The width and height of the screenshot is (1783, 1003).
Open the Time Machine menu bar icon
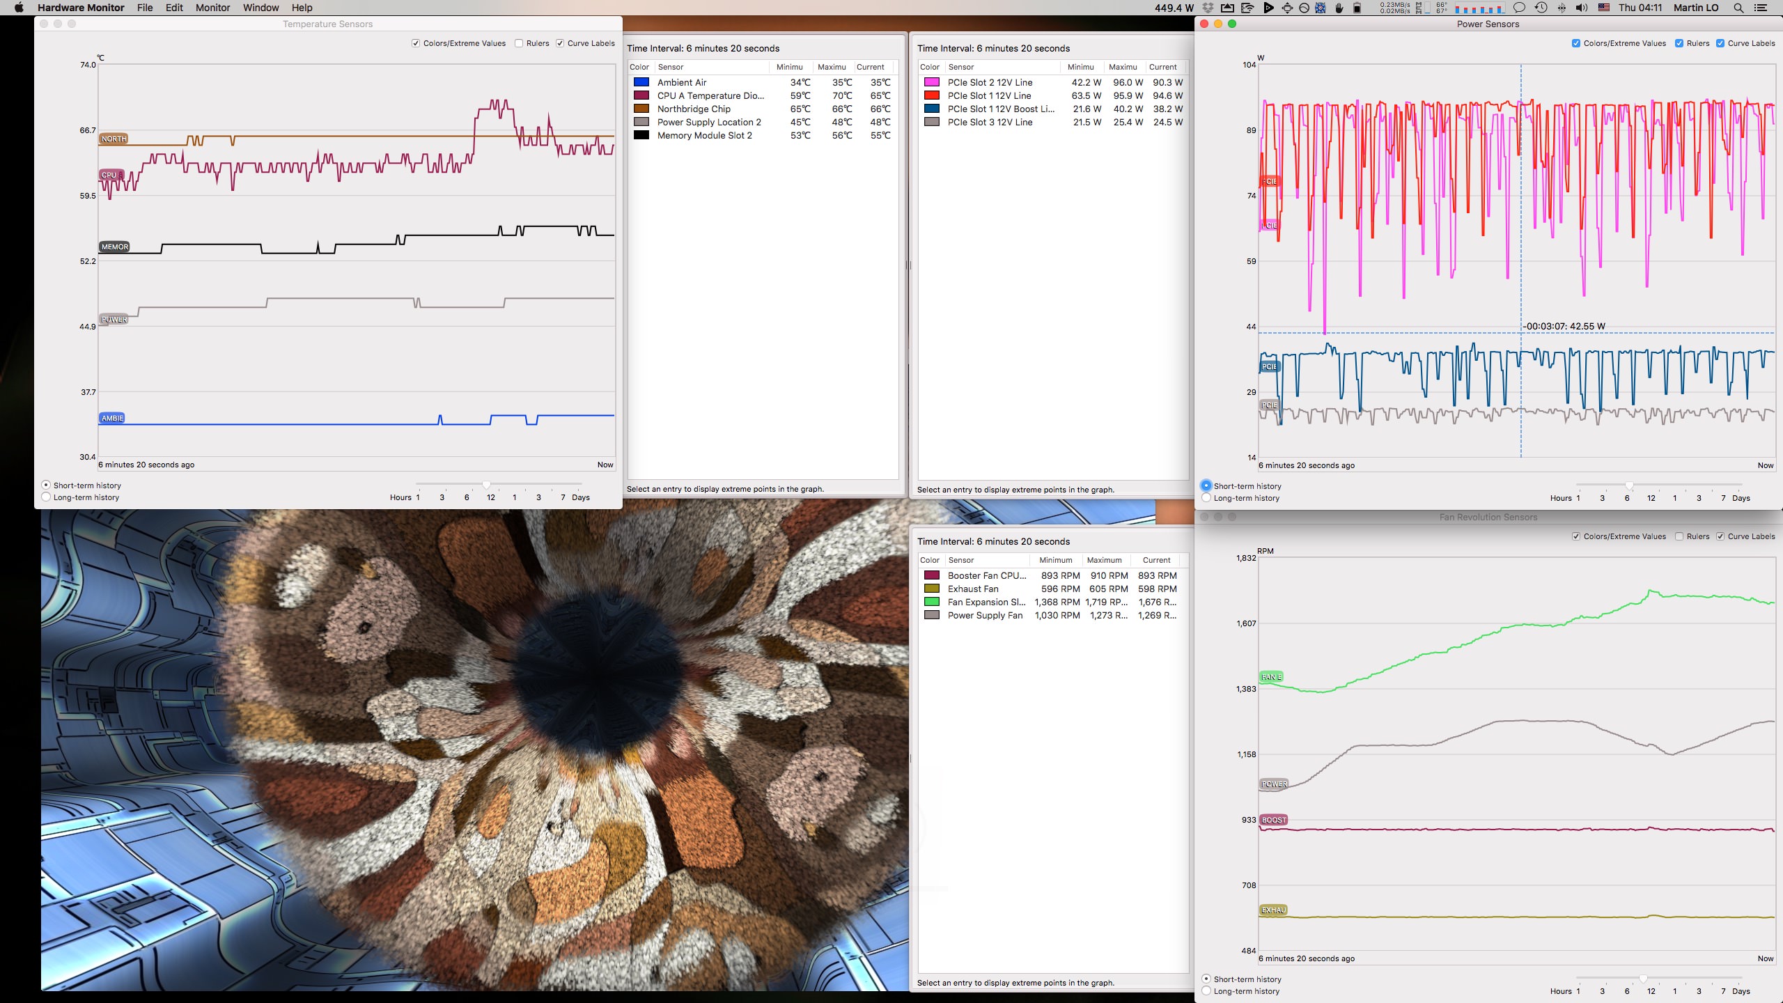(1541, 8)
